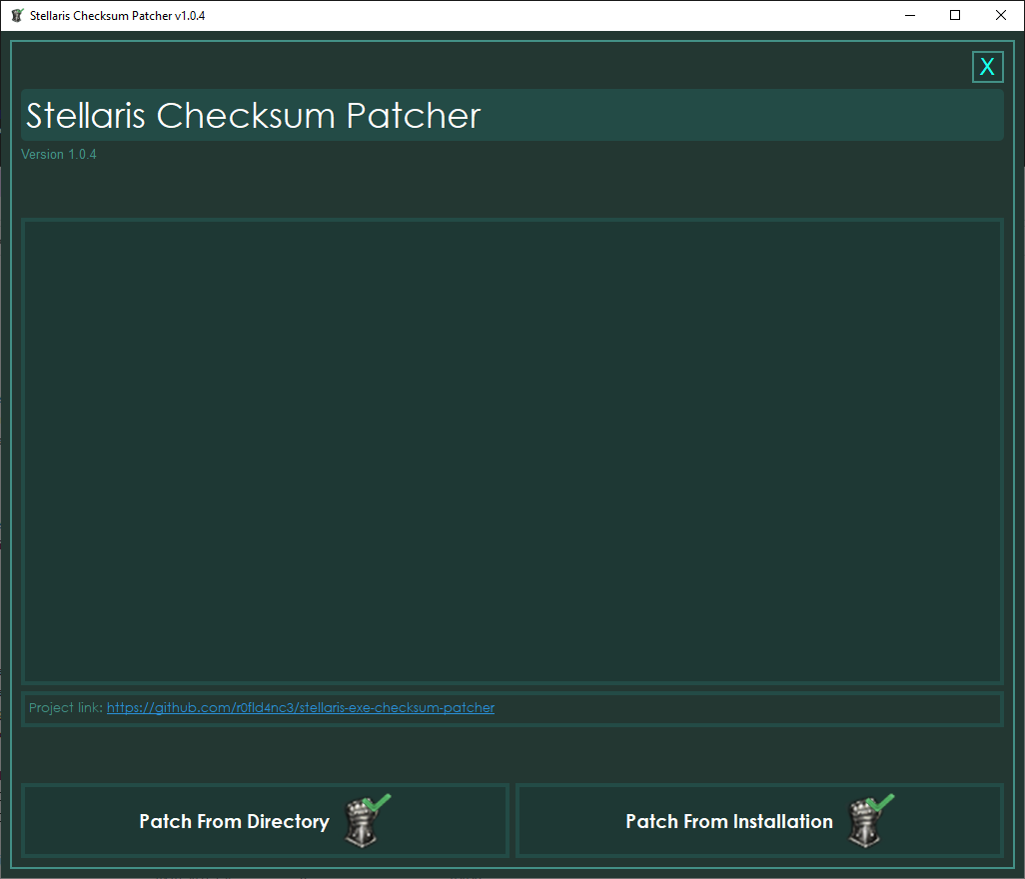The width and height of the screenshot is (1025, 879).
Task: Click the gauntlet checkmark icon beside Patch From Directory
Action: [367, 821]
